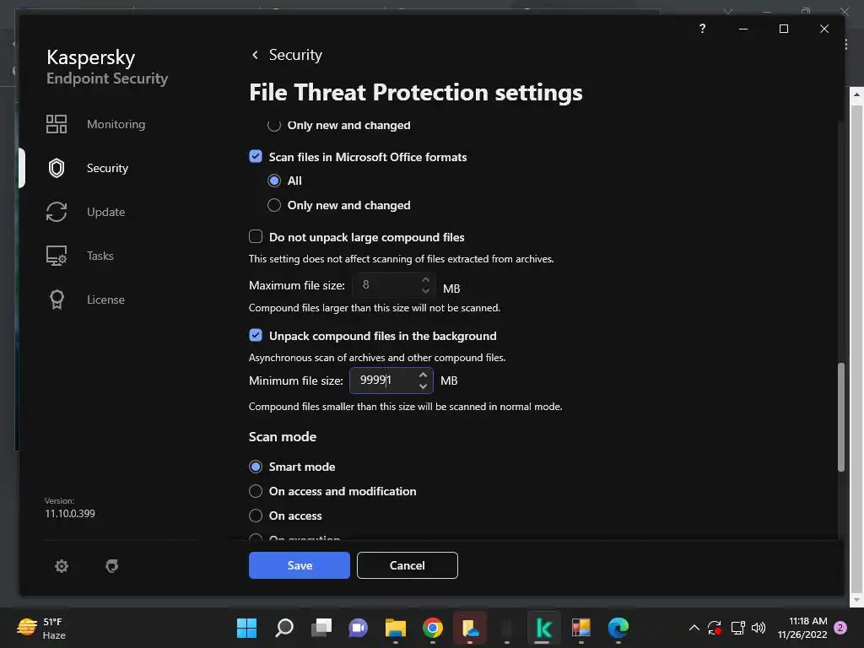Image resolution: width=864 pixels, height=648 pixels.
Task: Launch the Chat app from taskbar
Action: click(358, 628)
